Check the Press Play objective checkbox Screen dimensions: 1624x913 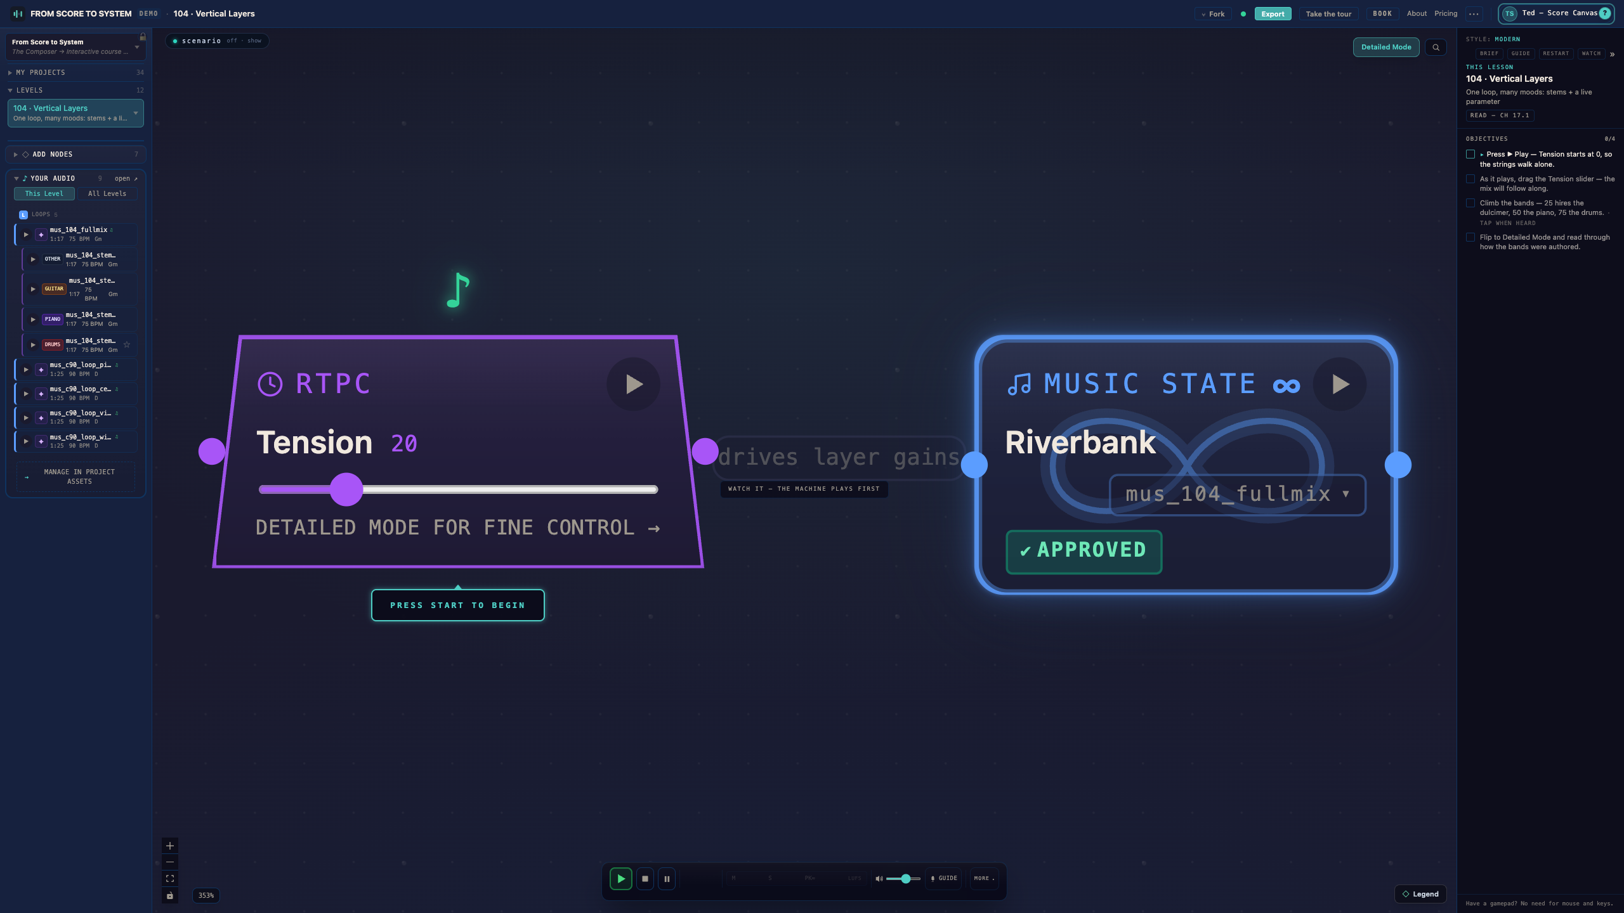tap(1470, 155)
